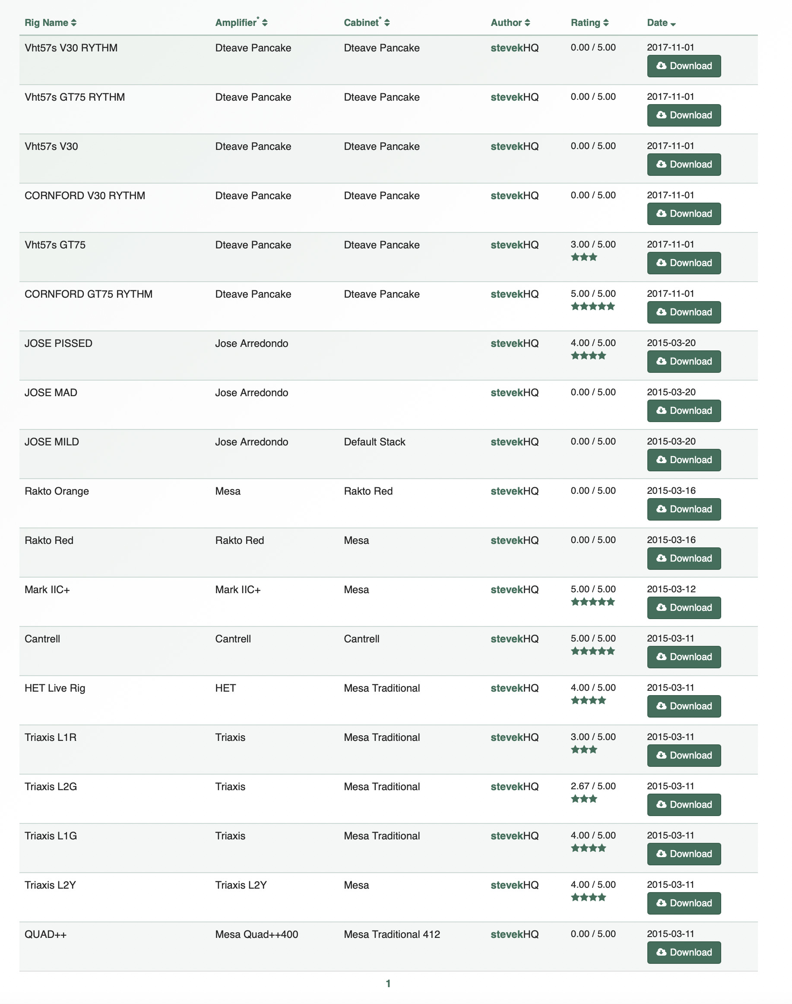
Task: Download the Vht57s V30 RYTHM rig
Action: click(x=684, y=66)
